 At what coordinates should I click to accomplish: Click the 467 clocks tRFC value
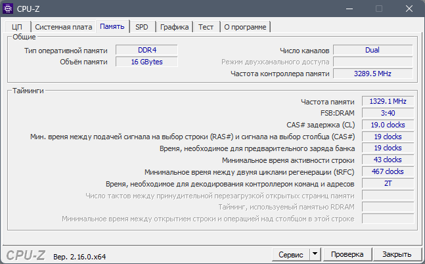388,171
